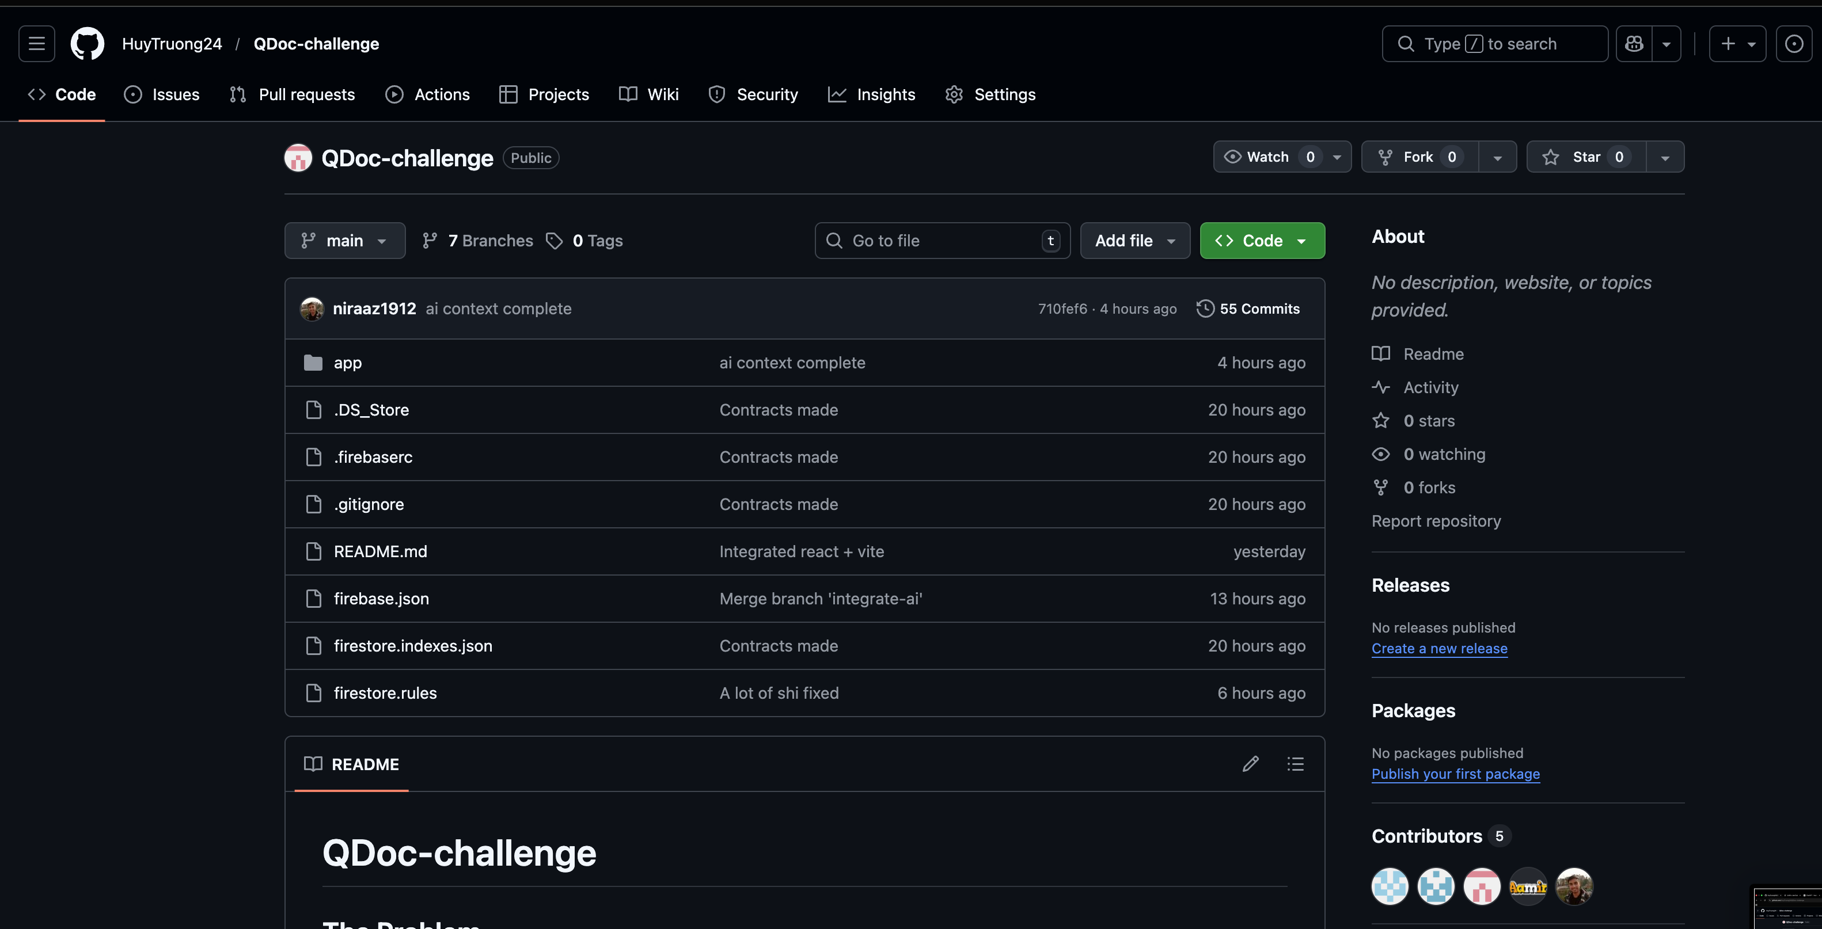Open the Add file dropdown
The height and width of the screenshot is (929, 1822).
[x=1134, y=241]
